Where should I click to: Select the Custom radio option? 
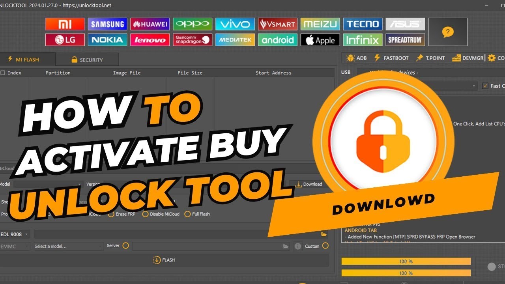(x=325, y=245)
